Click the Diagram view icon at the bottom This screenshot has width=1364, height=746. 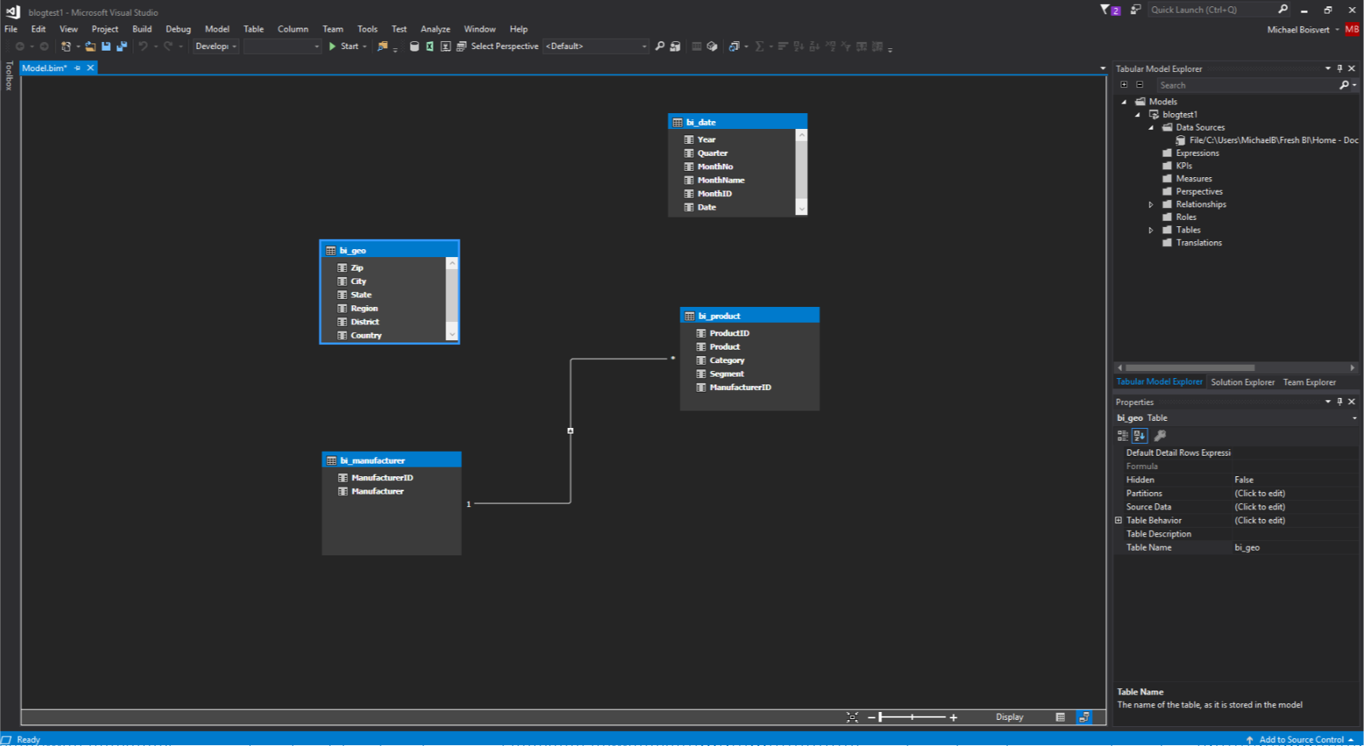point(1084,717)
